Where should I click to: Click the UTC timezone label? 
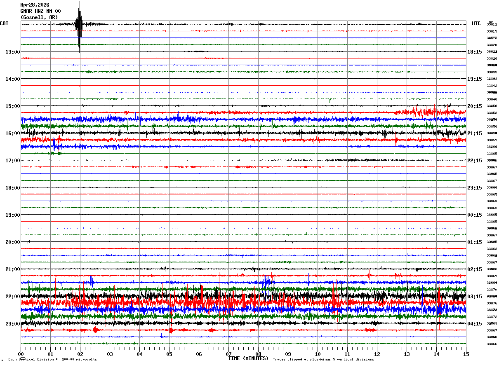pyautogui.click(x=476, y=23)
